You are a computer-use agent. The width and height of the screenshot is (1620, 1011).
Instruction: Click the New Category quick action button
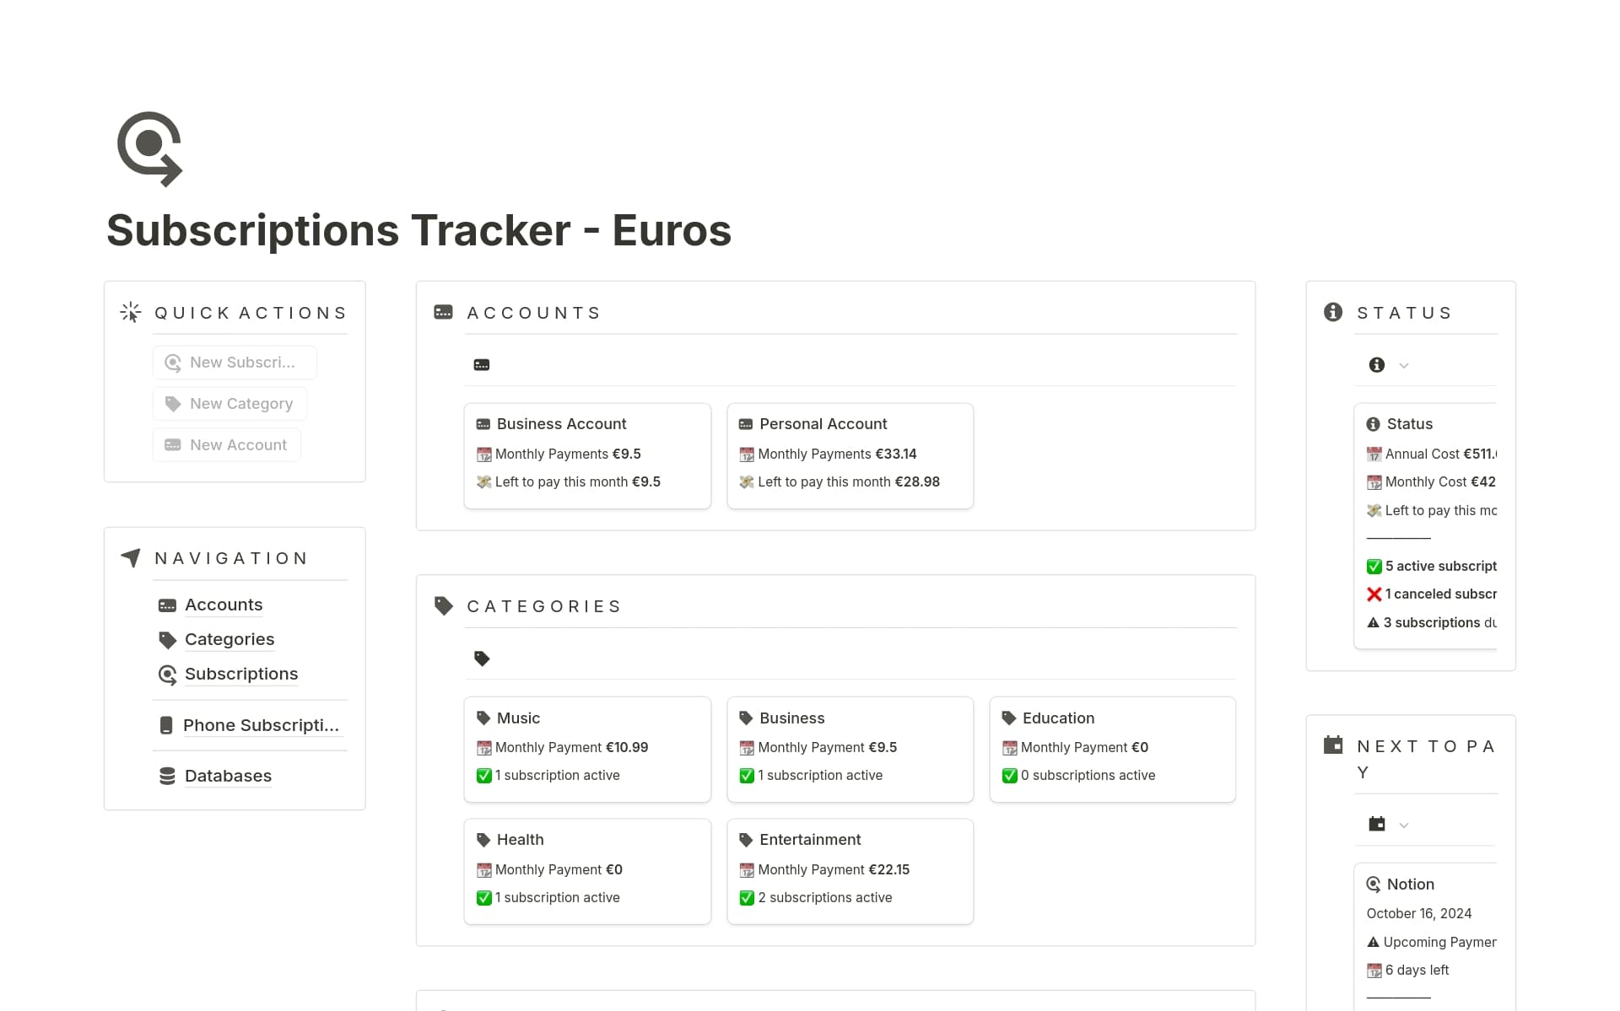coord(229,403)
